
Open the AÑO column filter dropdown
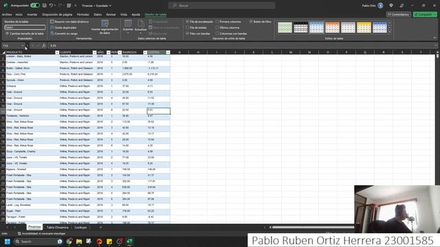[109, 52]
